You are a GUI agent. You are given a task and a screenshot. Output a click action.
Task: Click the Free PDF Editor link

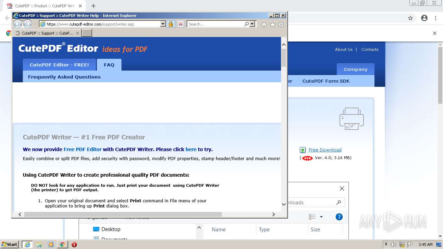pyautogui.click(x=82, y=149)
